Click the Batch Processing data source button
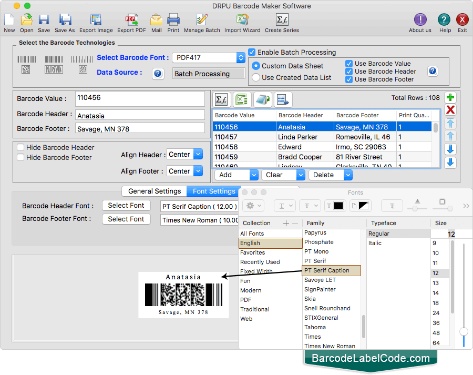The image size is (473, 375). (209, 74)
